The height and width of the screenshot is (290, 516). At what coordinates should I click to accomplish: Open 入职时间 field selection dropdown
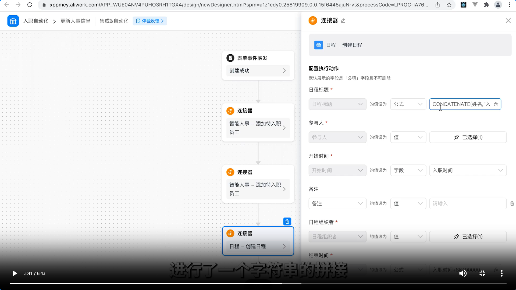click(468, 170)
